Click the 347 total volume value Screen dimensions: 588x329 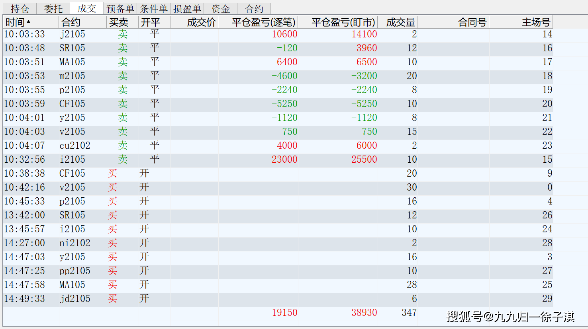click(409, 313)
